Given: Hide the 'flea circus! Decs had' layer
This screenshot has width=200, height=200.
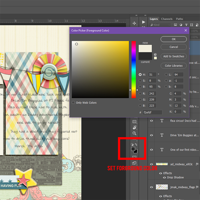Looking at the screenshot, I should pos(151,121).
